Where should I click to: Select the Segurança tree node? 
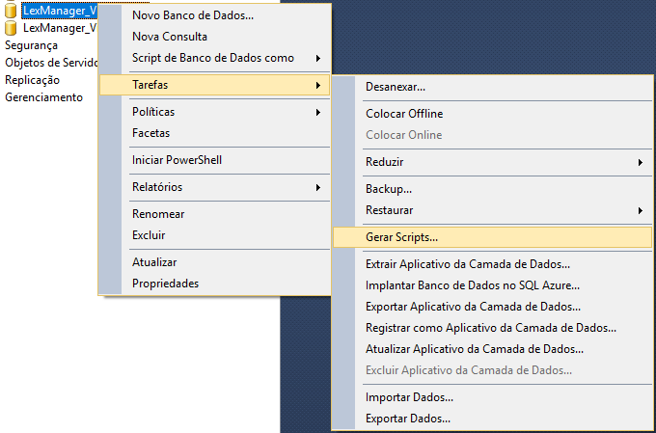pos(32,45)
